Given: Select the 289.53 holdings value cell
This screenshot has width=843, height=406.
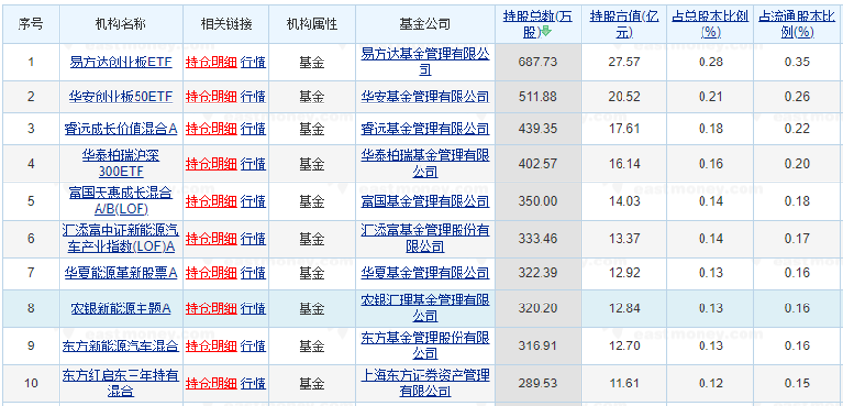Looking at the screenshot, I should coord(538,384).
